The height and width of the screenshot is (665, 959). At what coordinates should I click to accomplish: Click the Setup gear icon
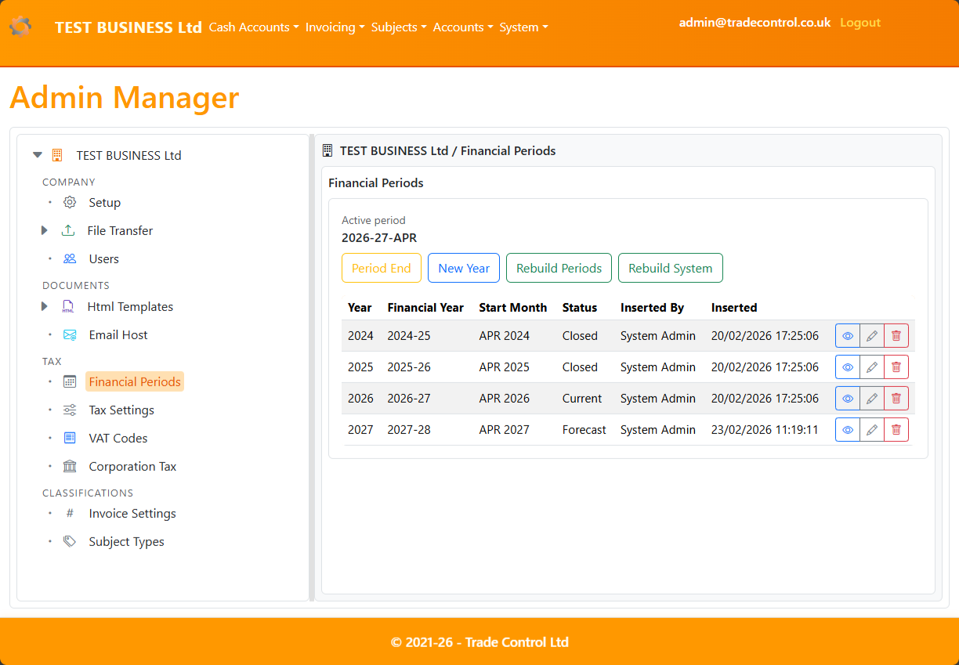click(69, 202)
